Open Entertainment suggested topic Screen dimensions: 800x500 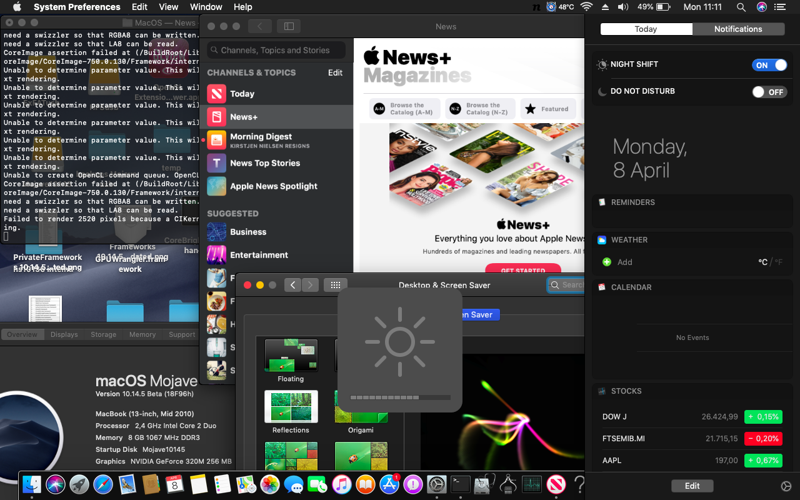click(x=277, y=255)
